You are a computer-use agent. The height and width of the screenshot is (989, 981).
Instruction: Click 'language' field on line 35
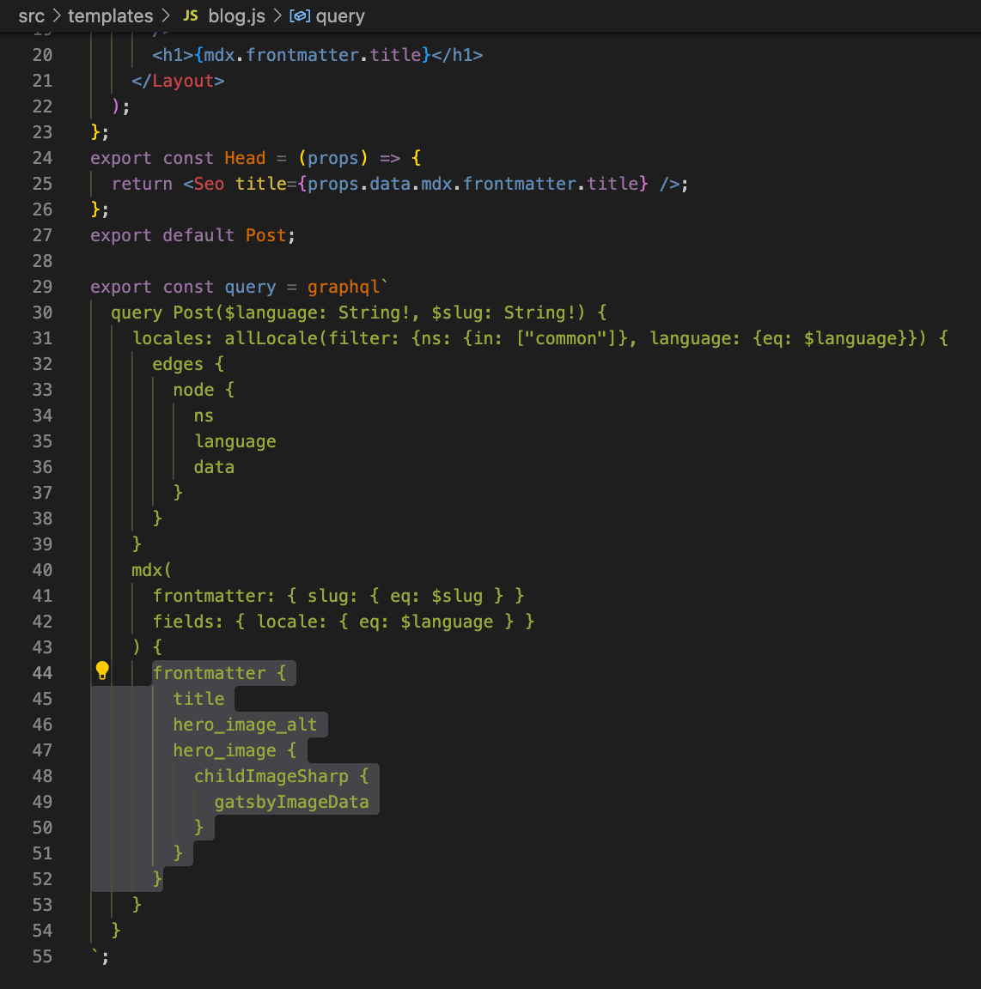coord(235,441)
